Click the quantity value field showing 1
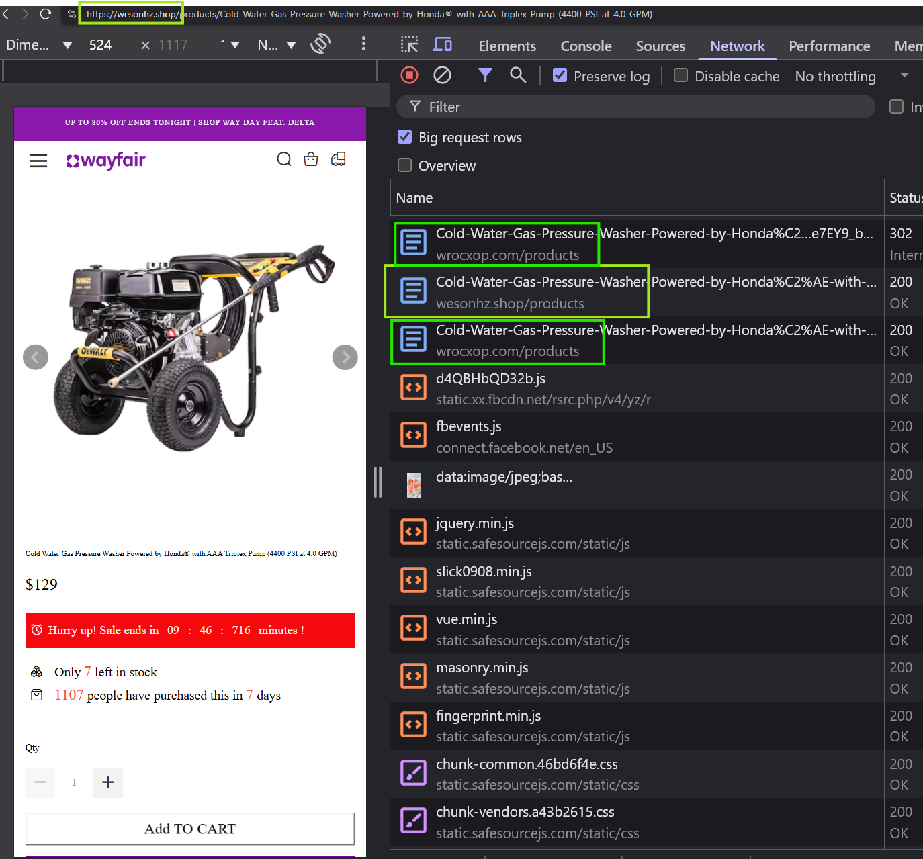The width and height of the screenshot is (923, 859). click(x=74, y=782)
